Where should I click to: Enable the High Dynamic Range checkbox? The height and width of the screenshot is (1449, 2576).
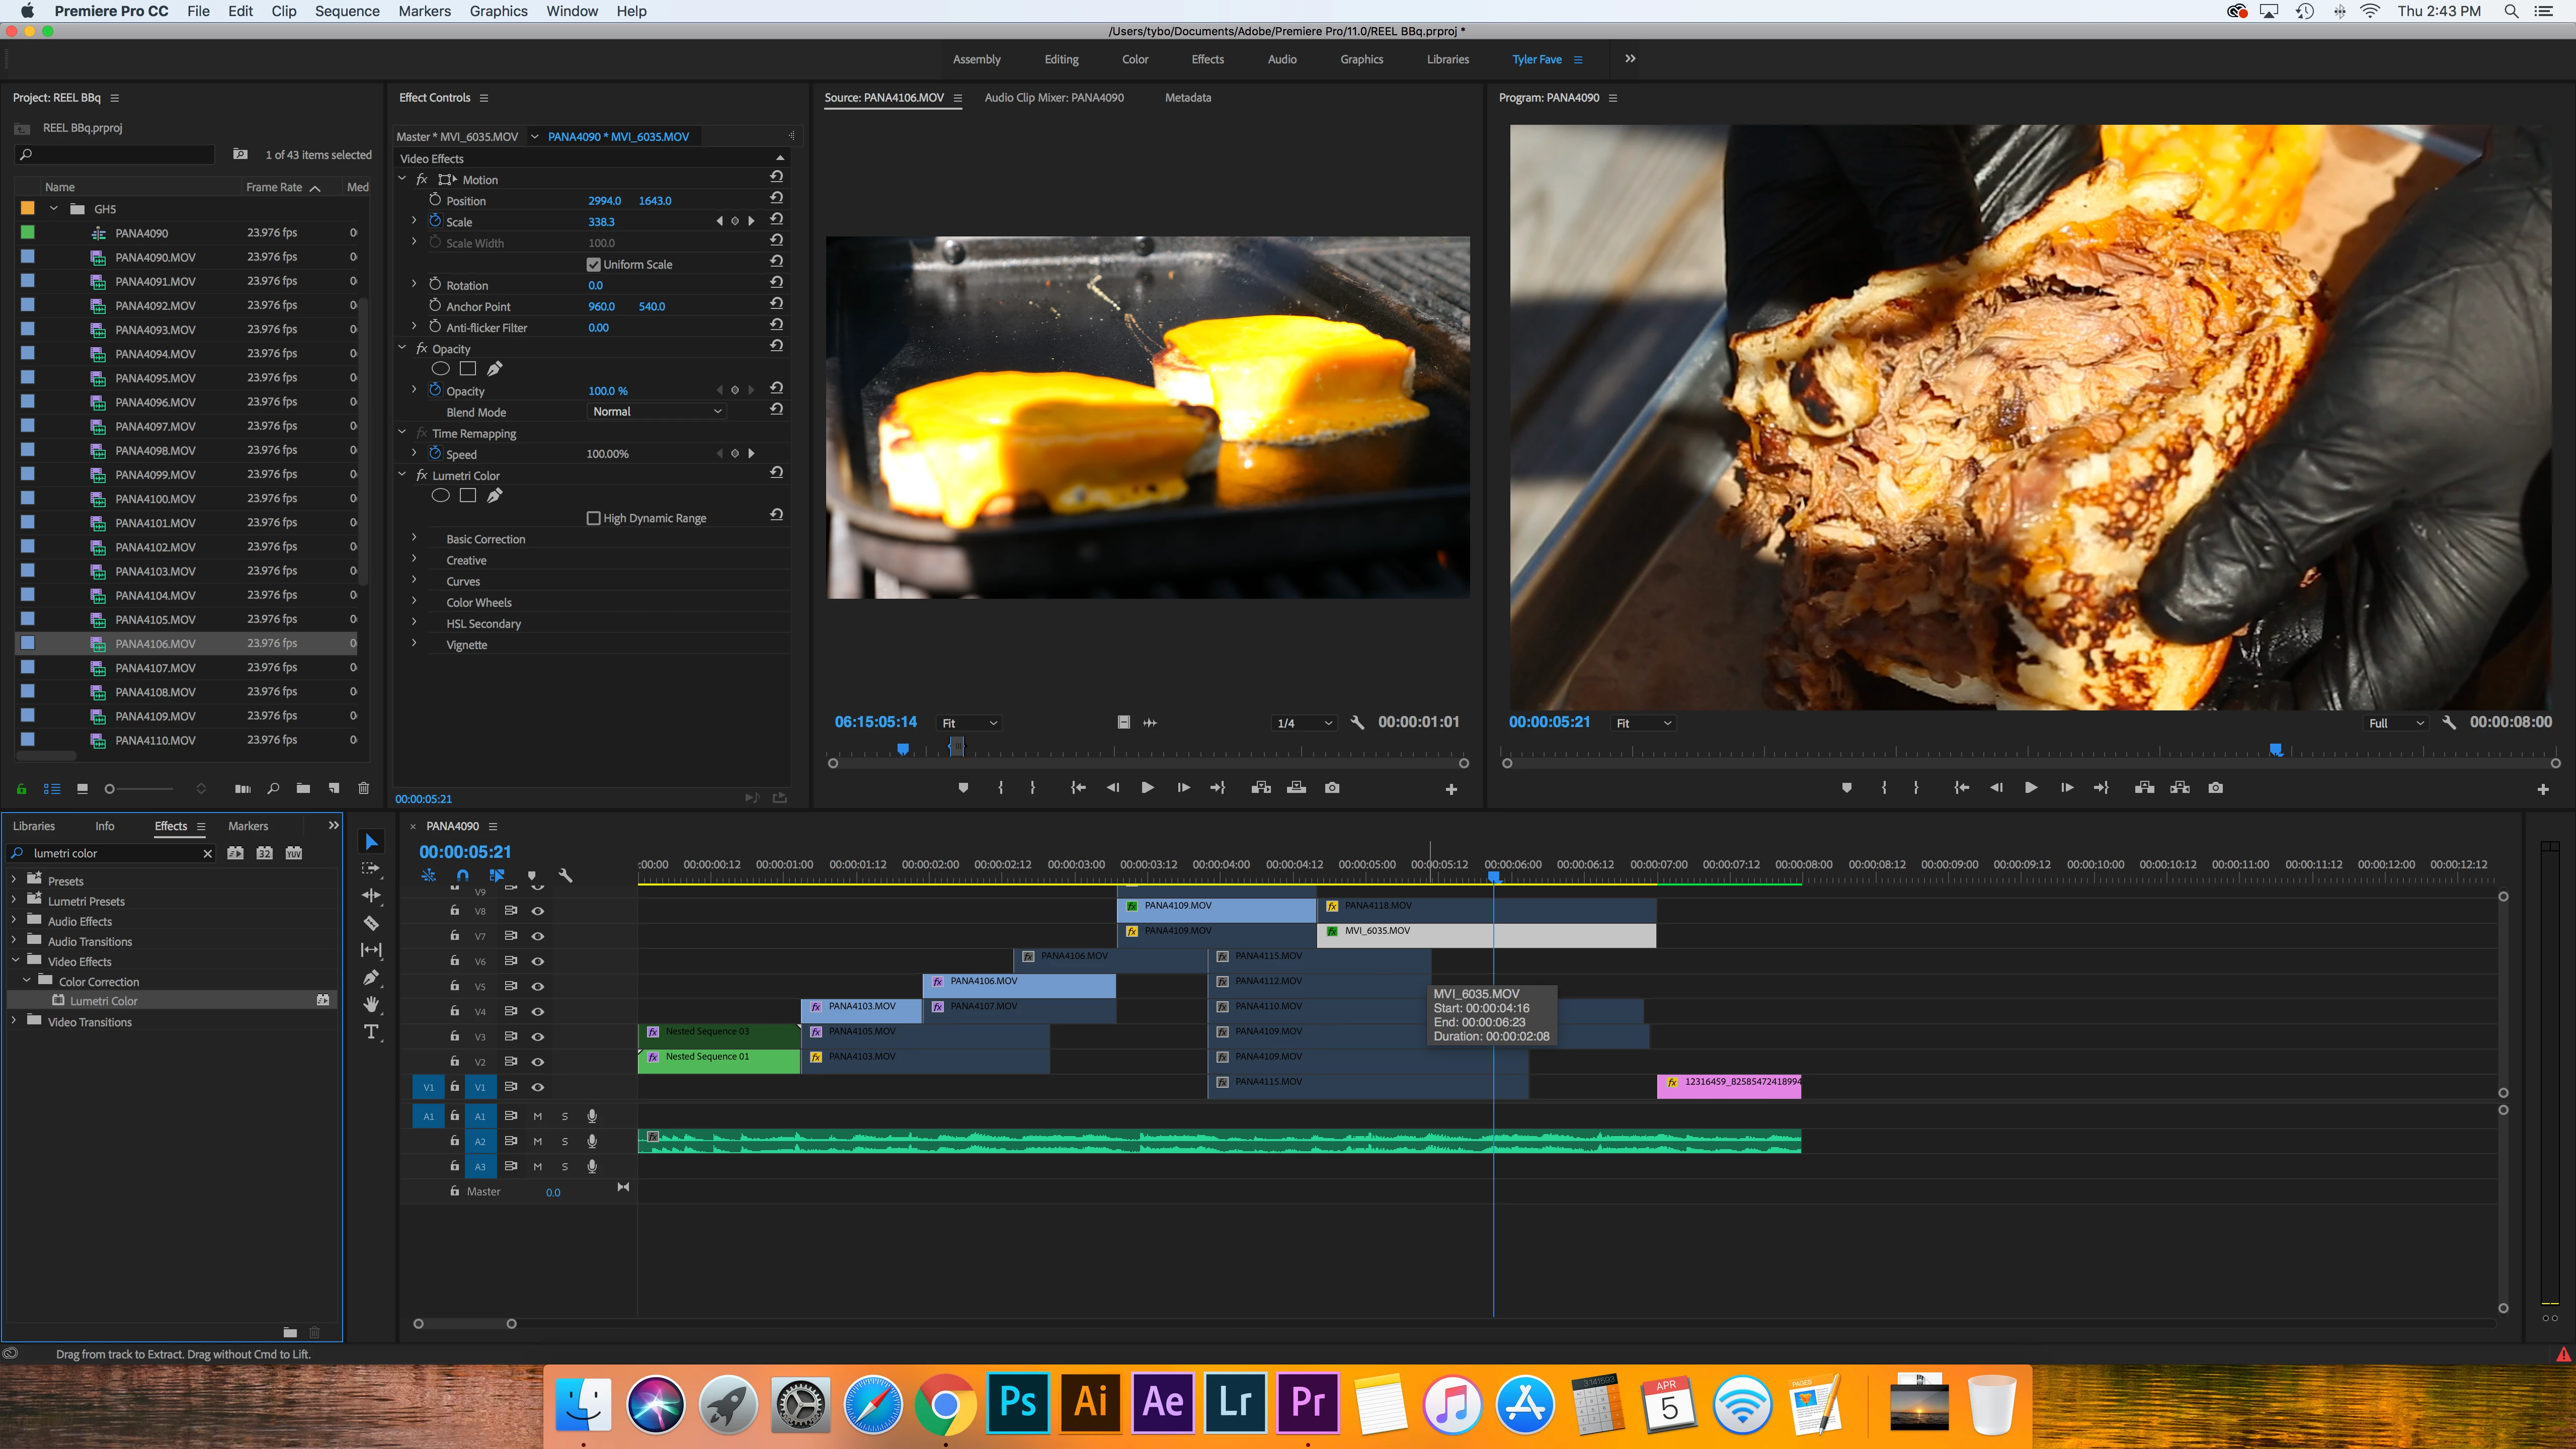click(x=594, y=518)
